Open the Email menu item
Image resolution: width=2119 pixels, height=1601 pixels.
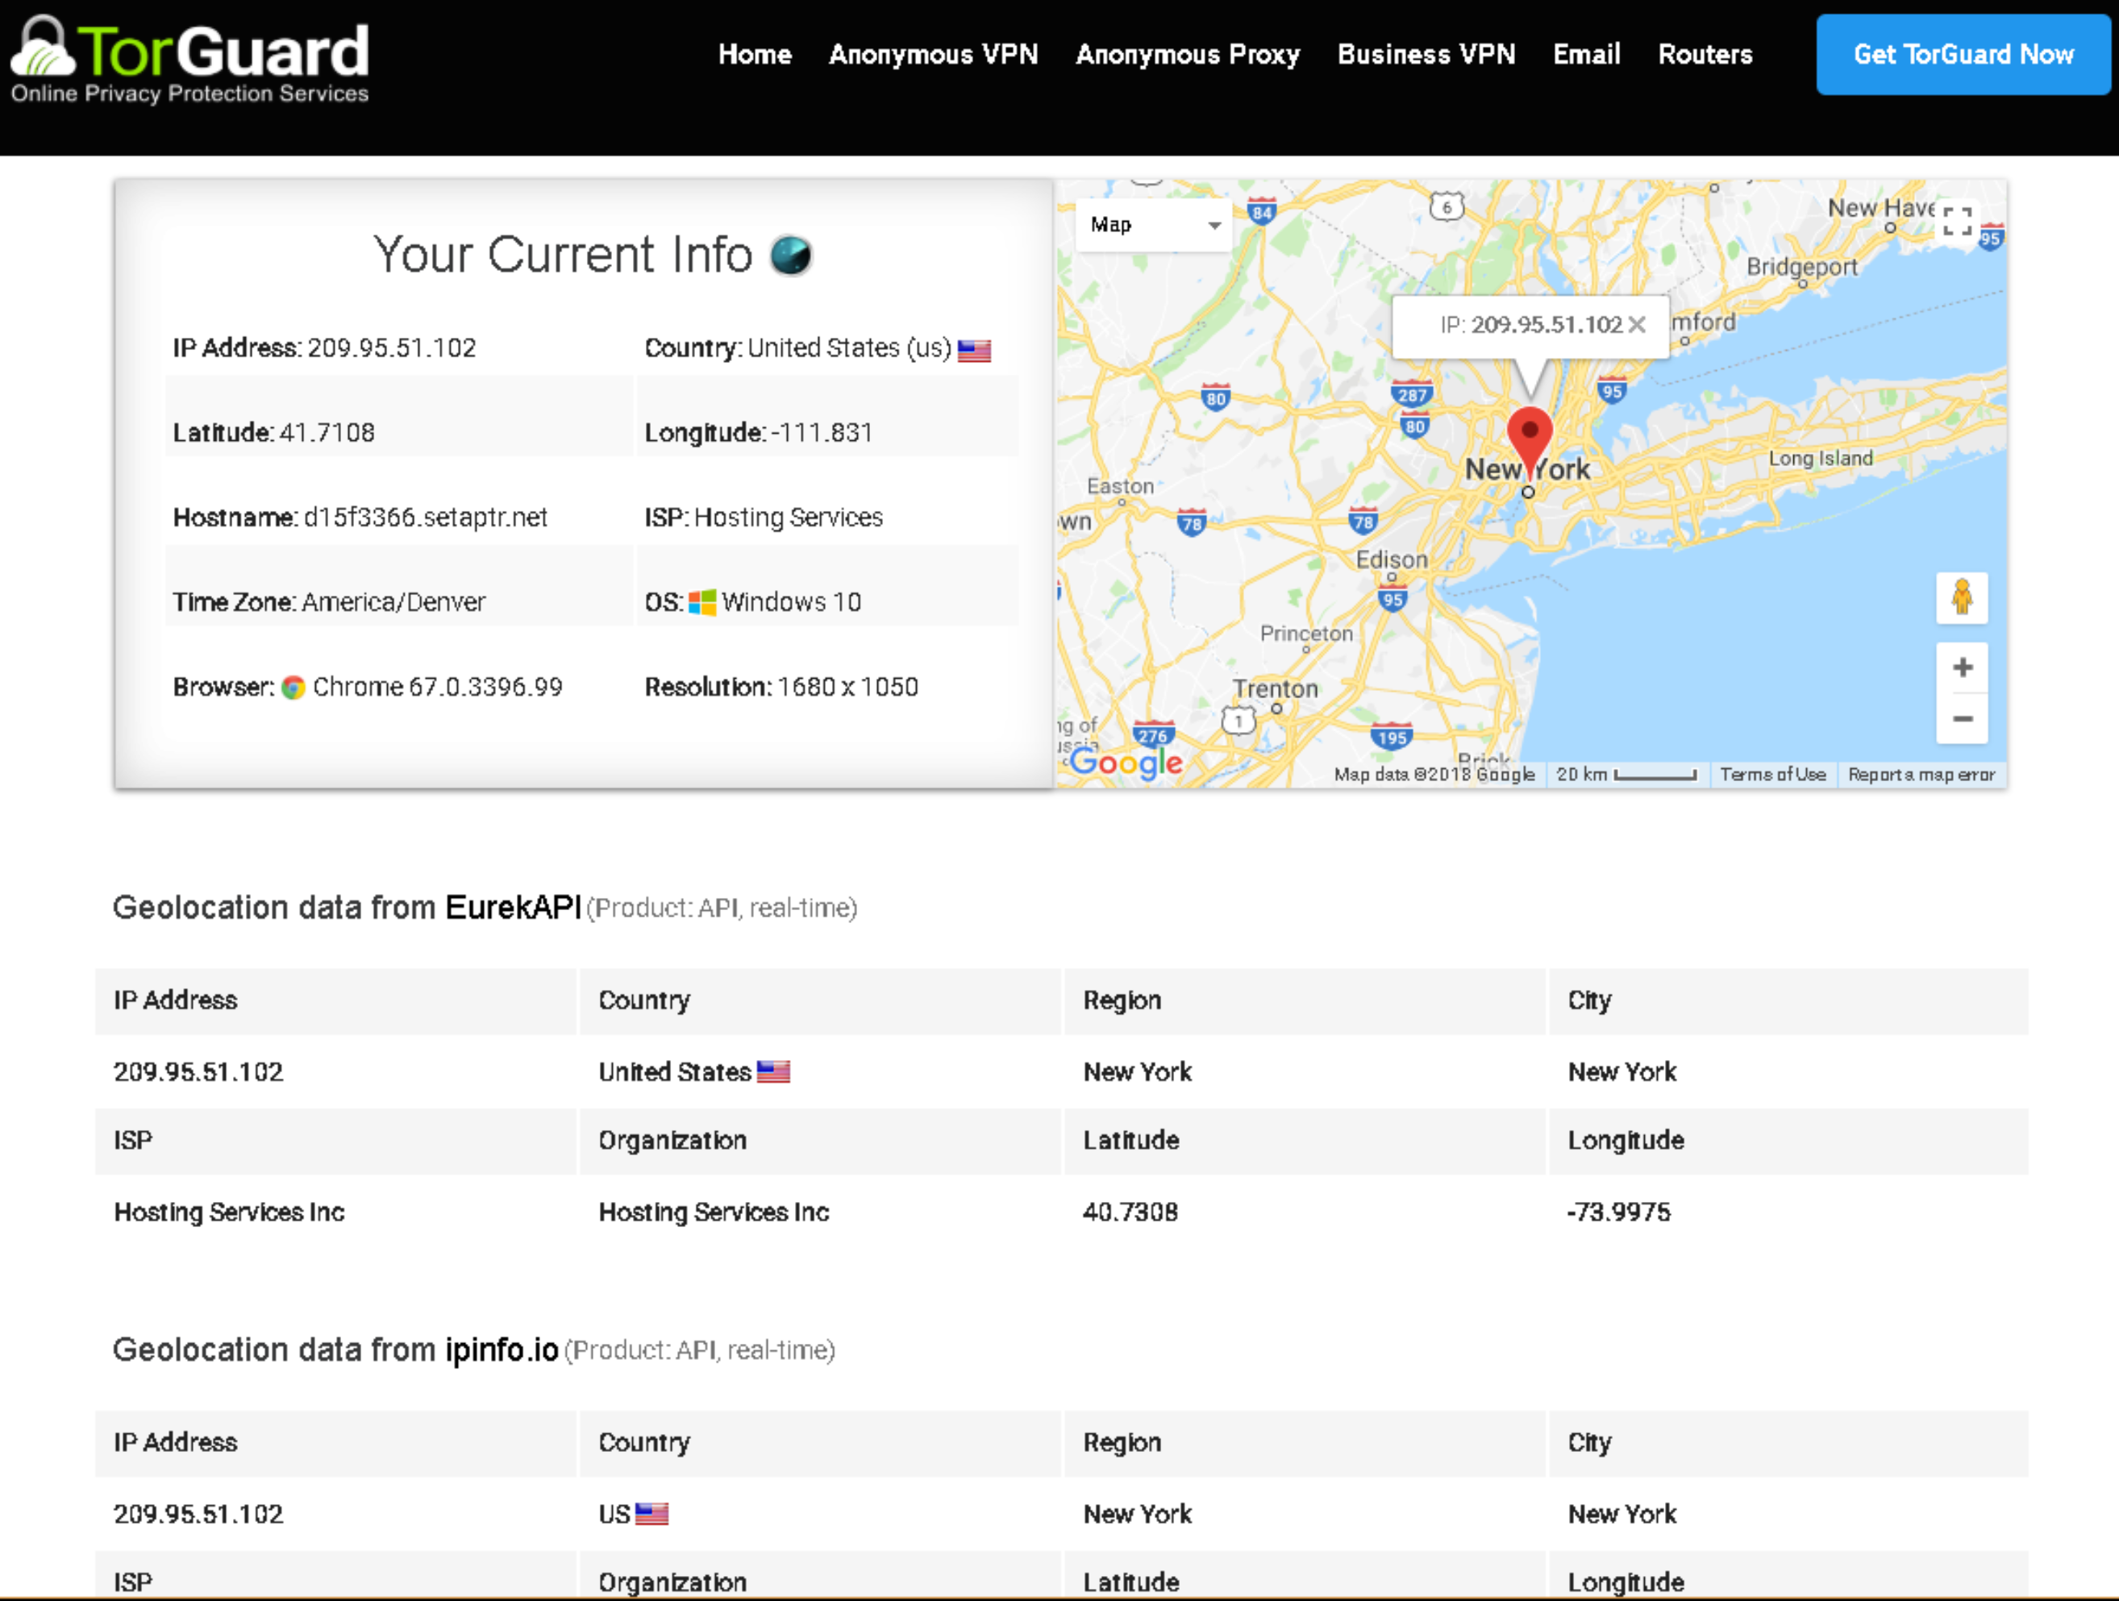[x=1586, y=55]
